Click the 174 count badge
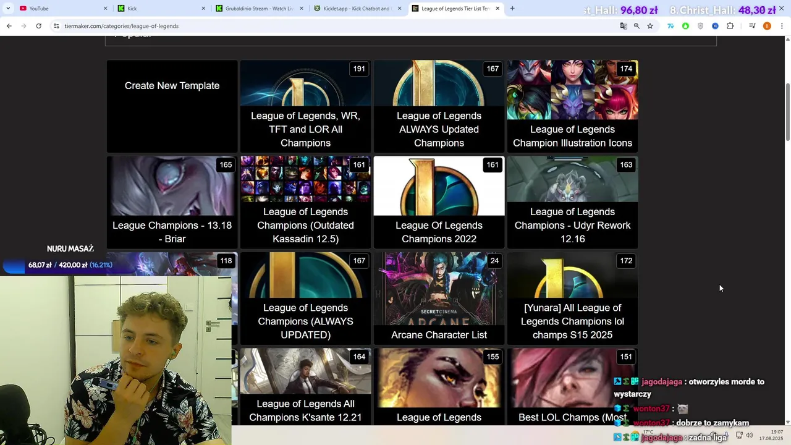 [626, 69]
